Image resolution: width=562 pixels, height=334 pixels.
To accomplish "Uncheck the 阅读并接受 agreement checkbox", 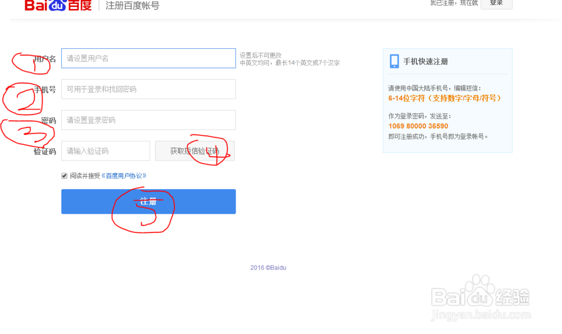I will [65, 176].
